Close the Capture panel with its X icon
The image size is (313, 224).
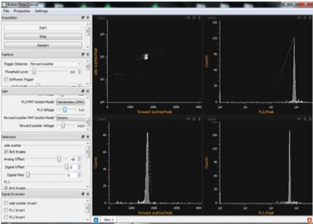(x=88, y=55)
